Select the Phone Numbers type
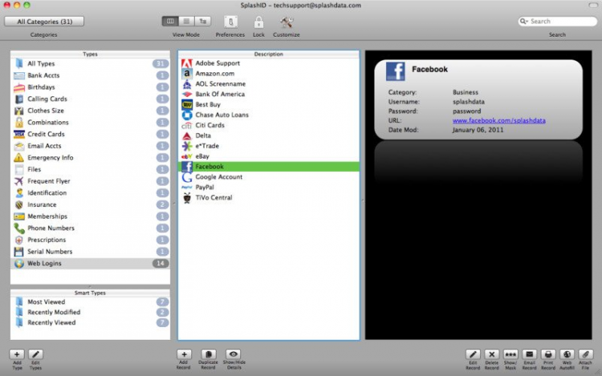 point(90,228)
